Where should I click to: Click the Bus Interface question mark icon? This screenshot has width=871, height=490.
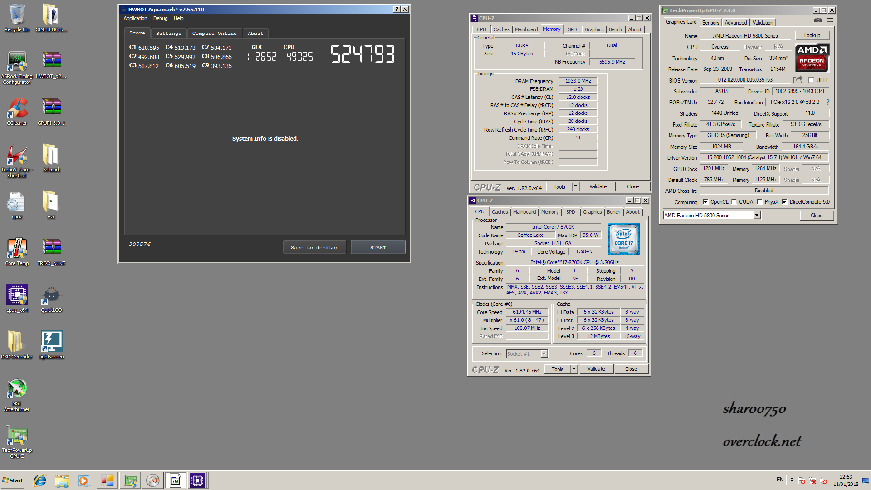pos(828,102)
